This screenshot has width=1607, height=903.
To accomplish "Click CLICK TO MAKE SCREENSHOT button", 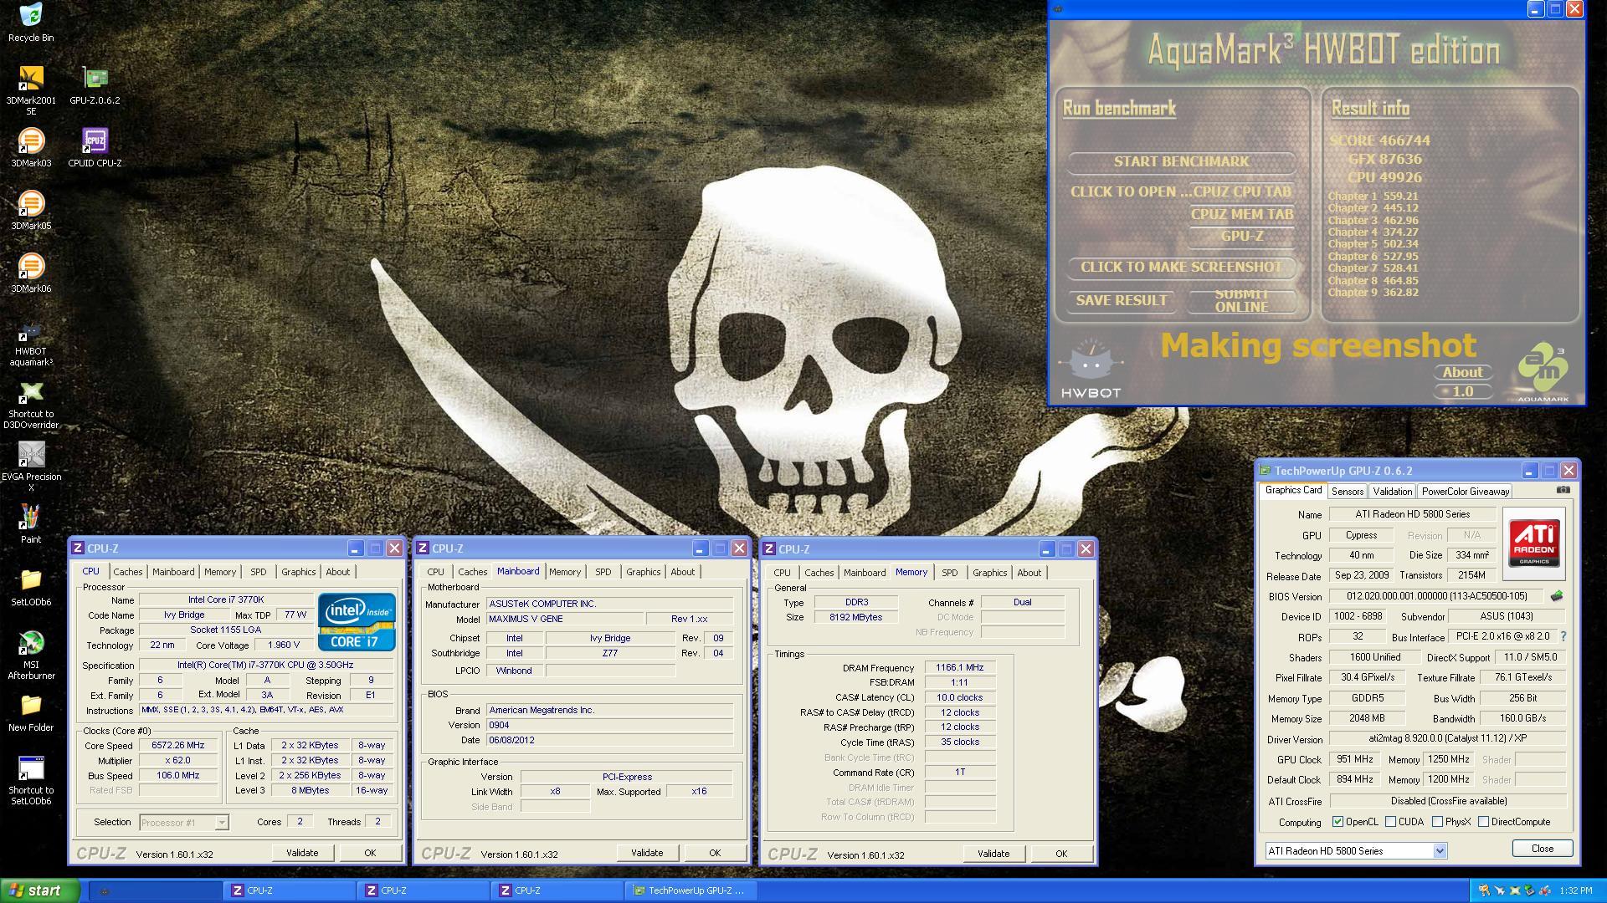I will coord(1181,267).
